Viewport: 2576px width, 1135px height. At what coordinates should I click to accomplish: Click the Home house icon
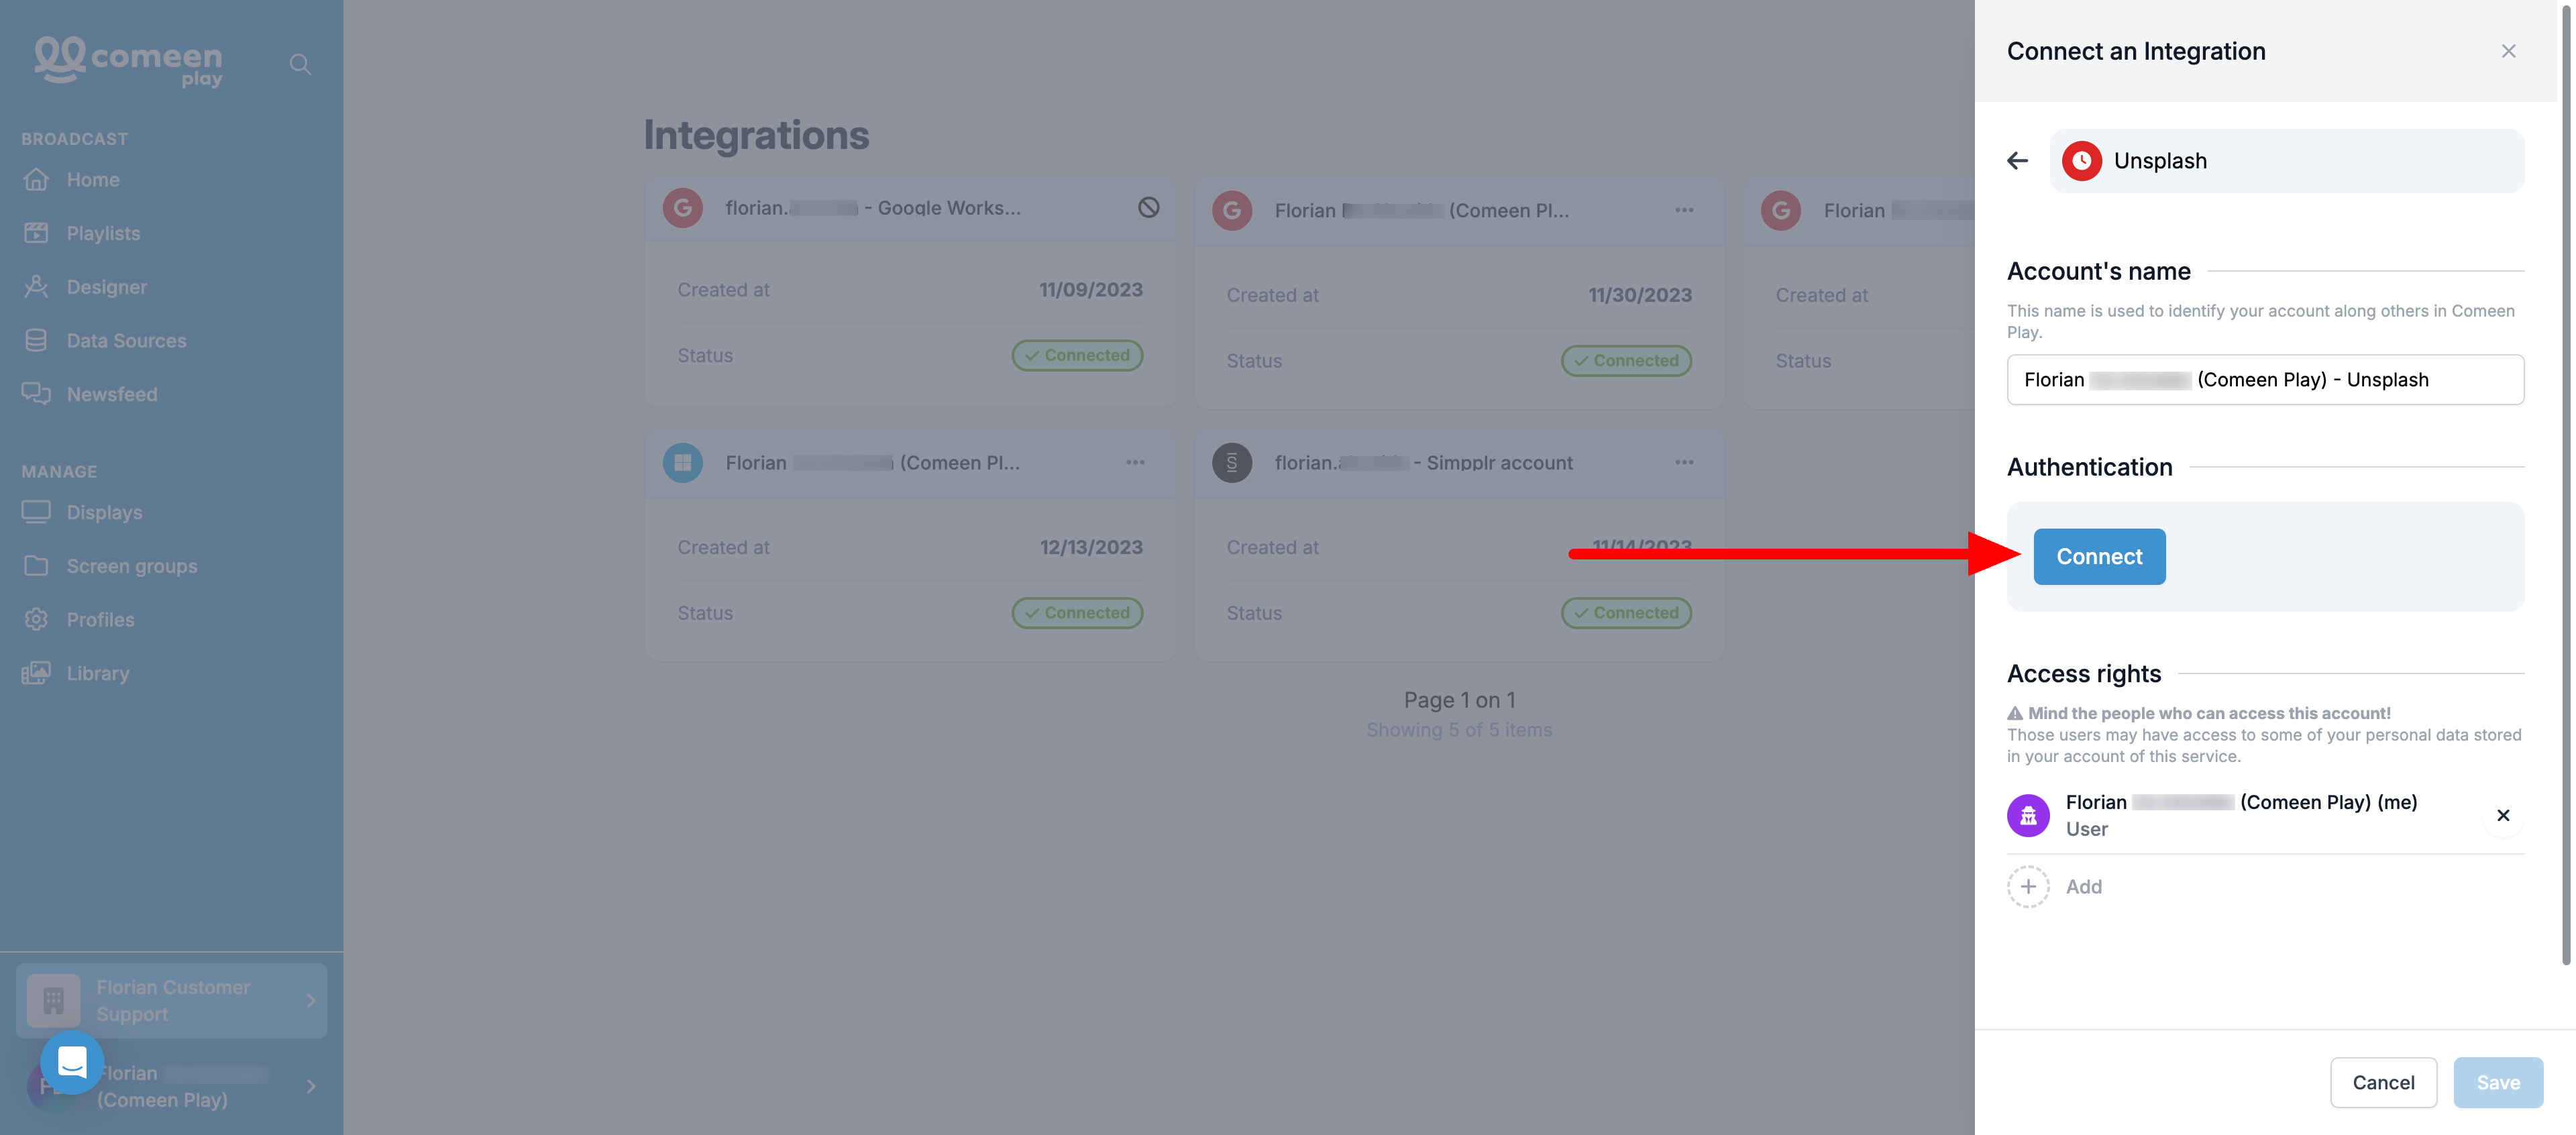tap(36, 180)
